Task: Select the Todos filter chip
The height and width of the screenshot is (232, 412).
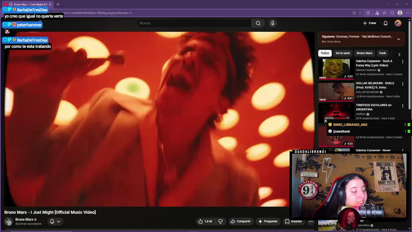Action: [x=325, y=53]
